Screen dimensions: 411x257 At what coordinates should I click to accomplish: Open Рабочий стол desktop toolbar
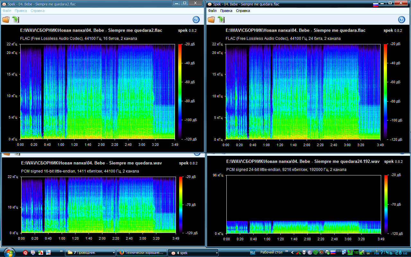click(271, 252)
